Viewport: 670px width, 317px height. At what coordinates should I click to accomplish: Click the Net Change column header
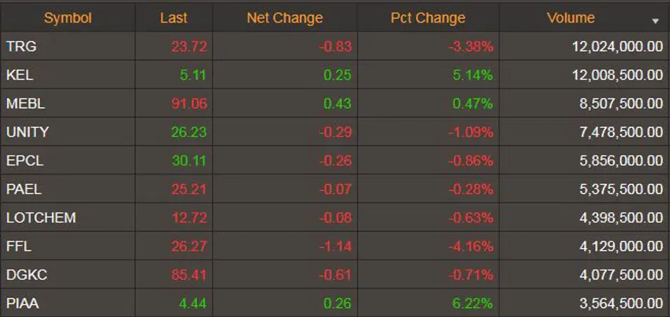click(285, 18)
